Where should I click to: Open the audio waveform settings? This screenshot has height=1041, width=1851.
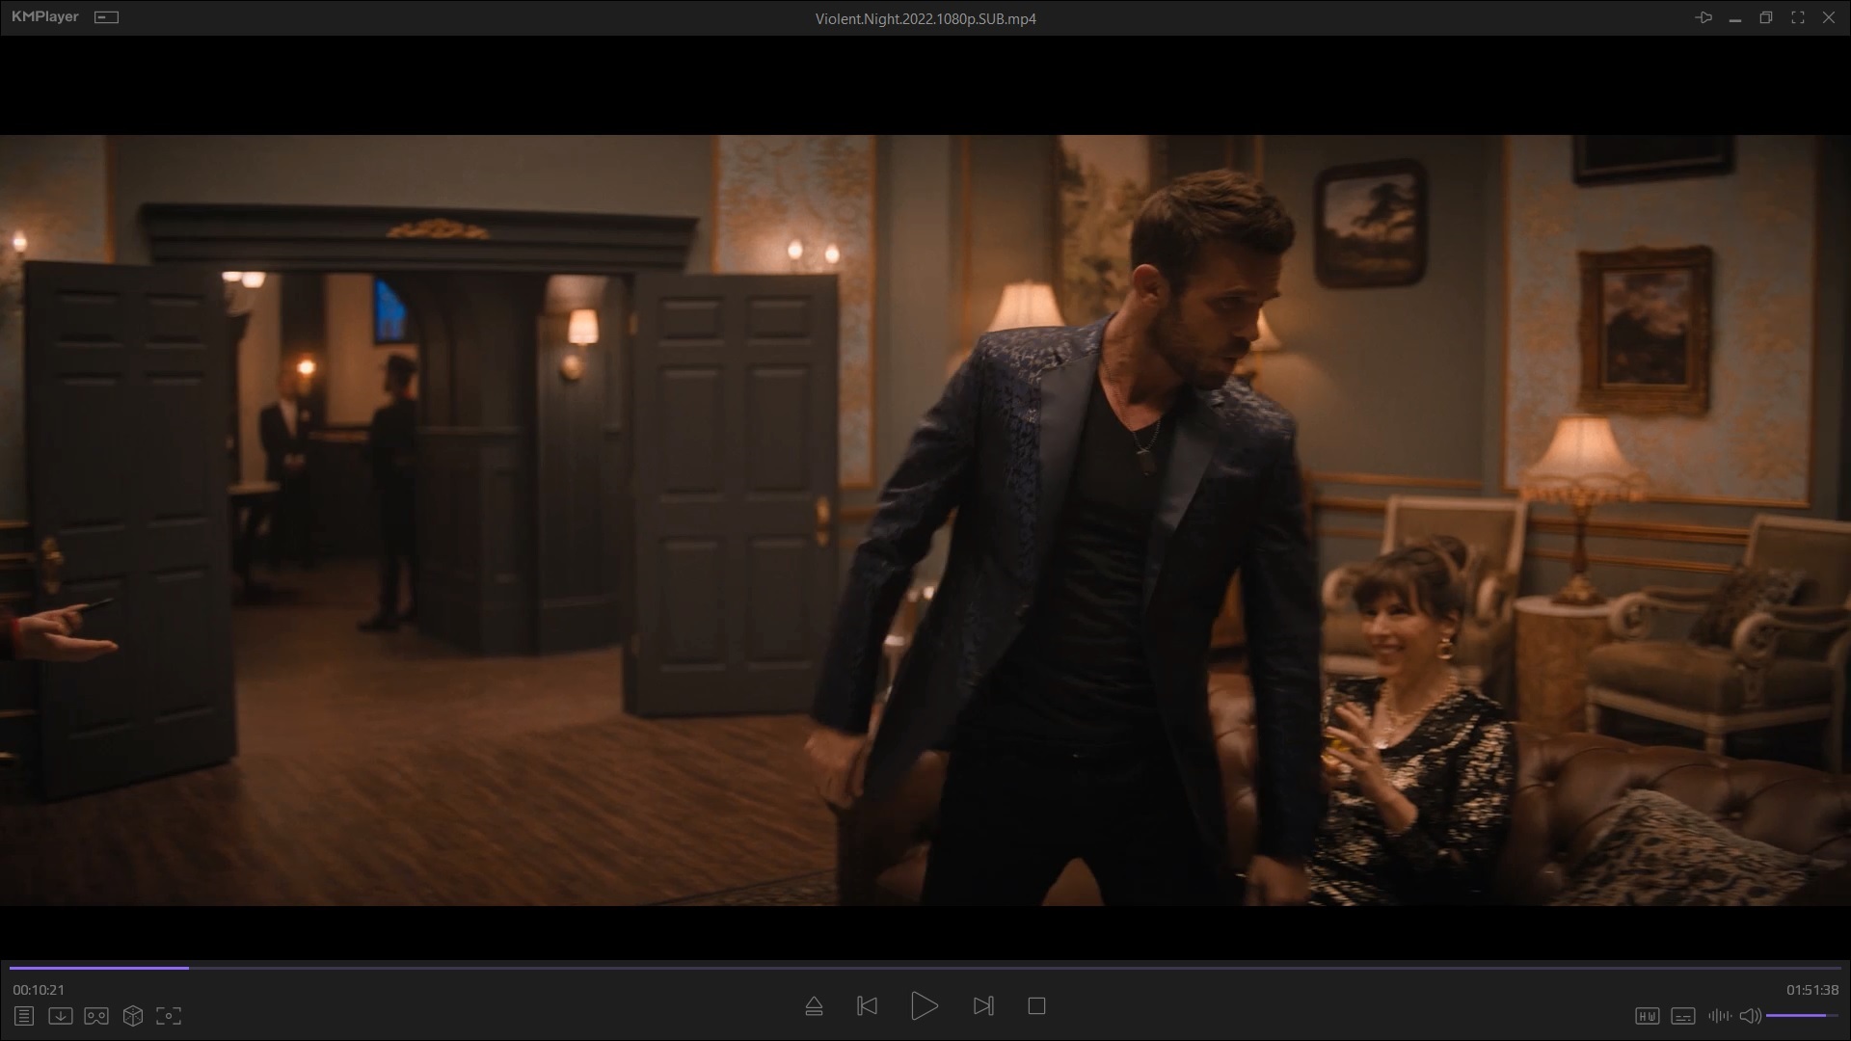point(1718,1016)
